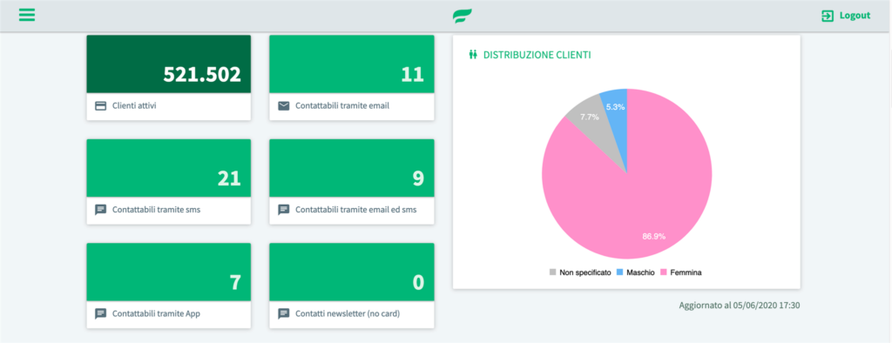Click the Maschio legend label
Viewport: 892px width, 343px height.
641,272
